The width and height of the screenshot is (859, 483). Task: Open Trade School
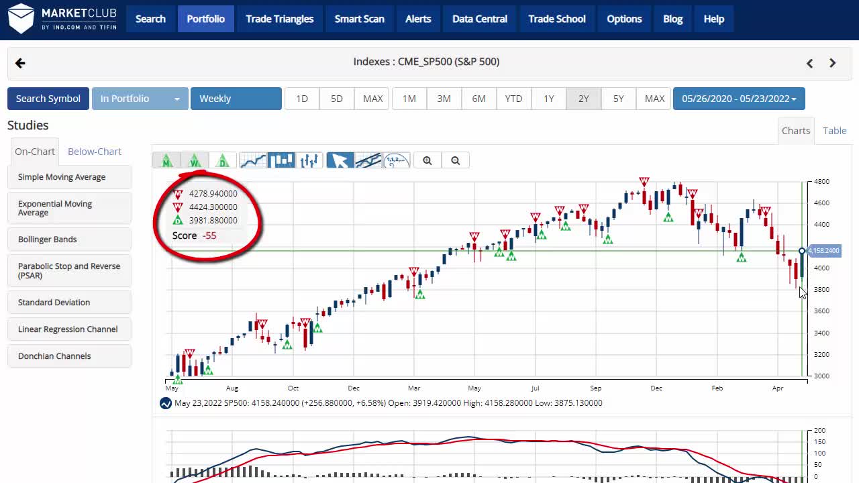(557, 19)
